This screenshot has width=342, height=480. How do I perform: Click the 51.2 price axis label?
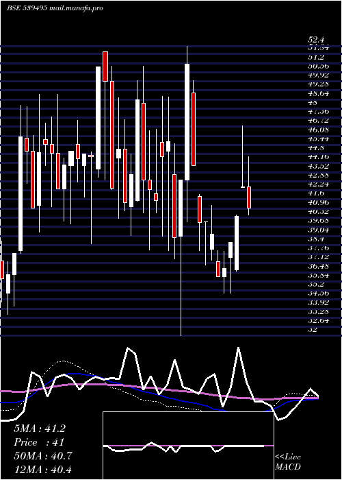[x=316, y=57]
